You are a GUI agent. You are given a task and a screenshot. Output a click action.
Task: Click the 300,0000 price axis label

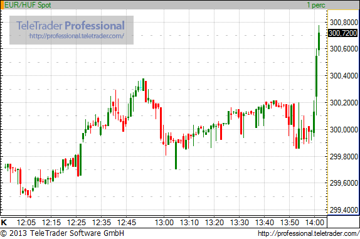point(344,129)
